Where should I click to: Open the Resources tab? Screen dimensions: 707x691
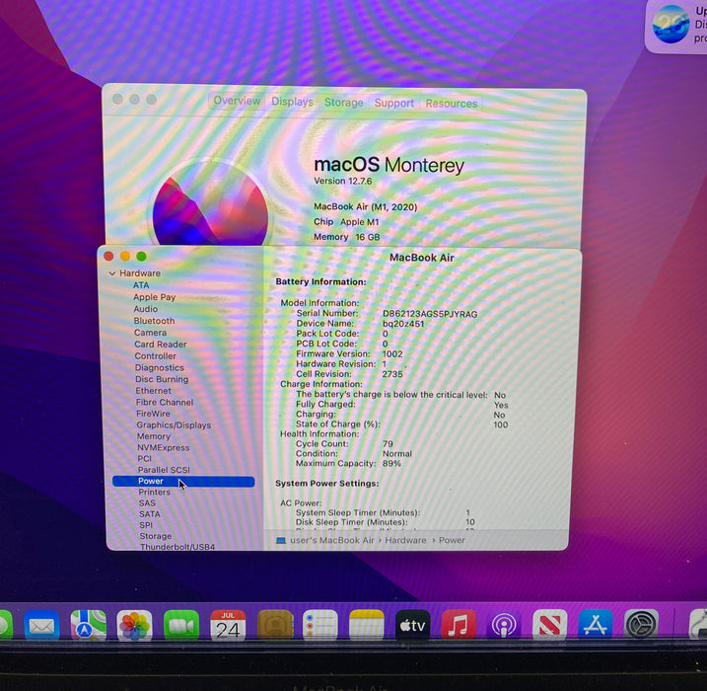pyautogui.click(x=452, y=104)
